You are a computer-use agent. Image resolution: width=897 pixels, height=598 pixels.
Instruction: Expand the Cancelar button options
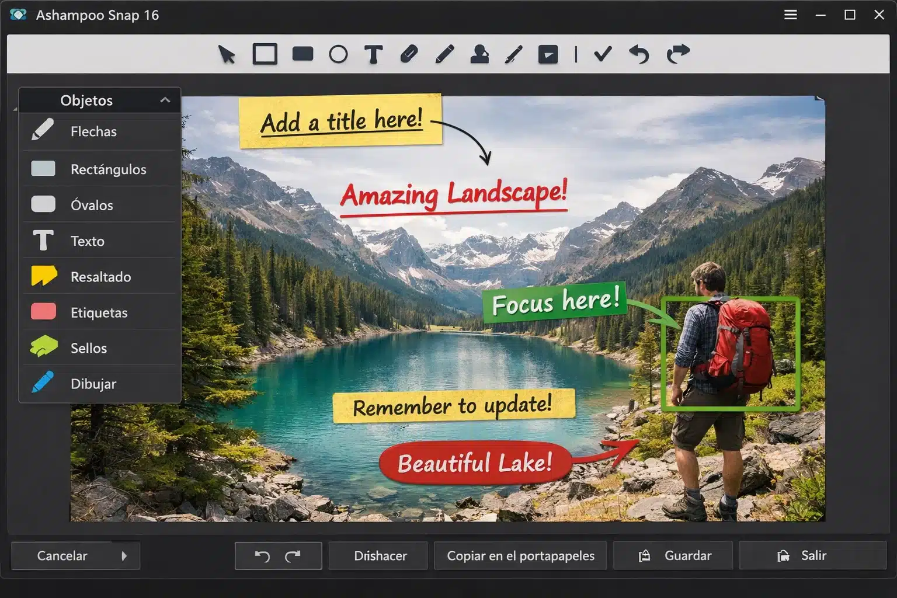coord(124,555)
